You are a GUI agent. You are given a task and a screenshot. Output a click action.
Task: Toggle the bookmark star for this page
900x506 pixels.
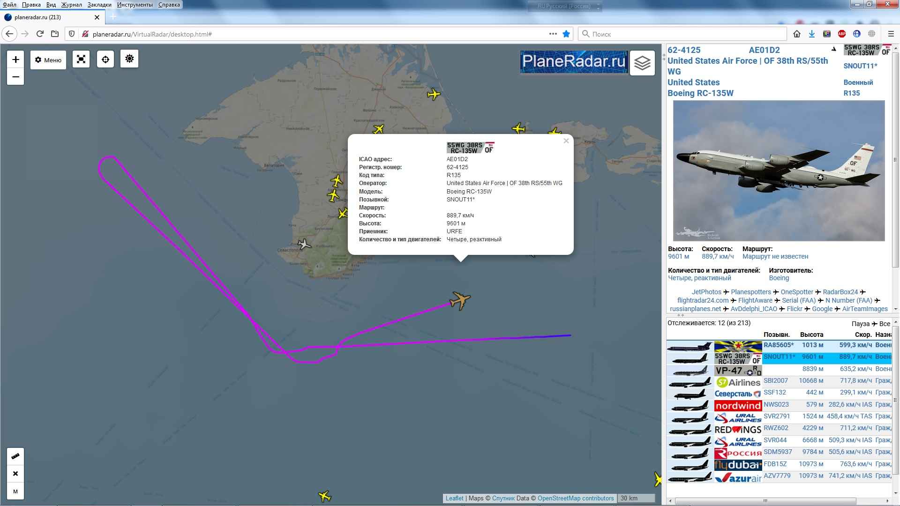(x=566, y=34)
